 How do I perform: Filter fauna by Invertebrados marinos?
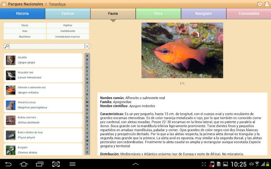[x=68, y=37]
